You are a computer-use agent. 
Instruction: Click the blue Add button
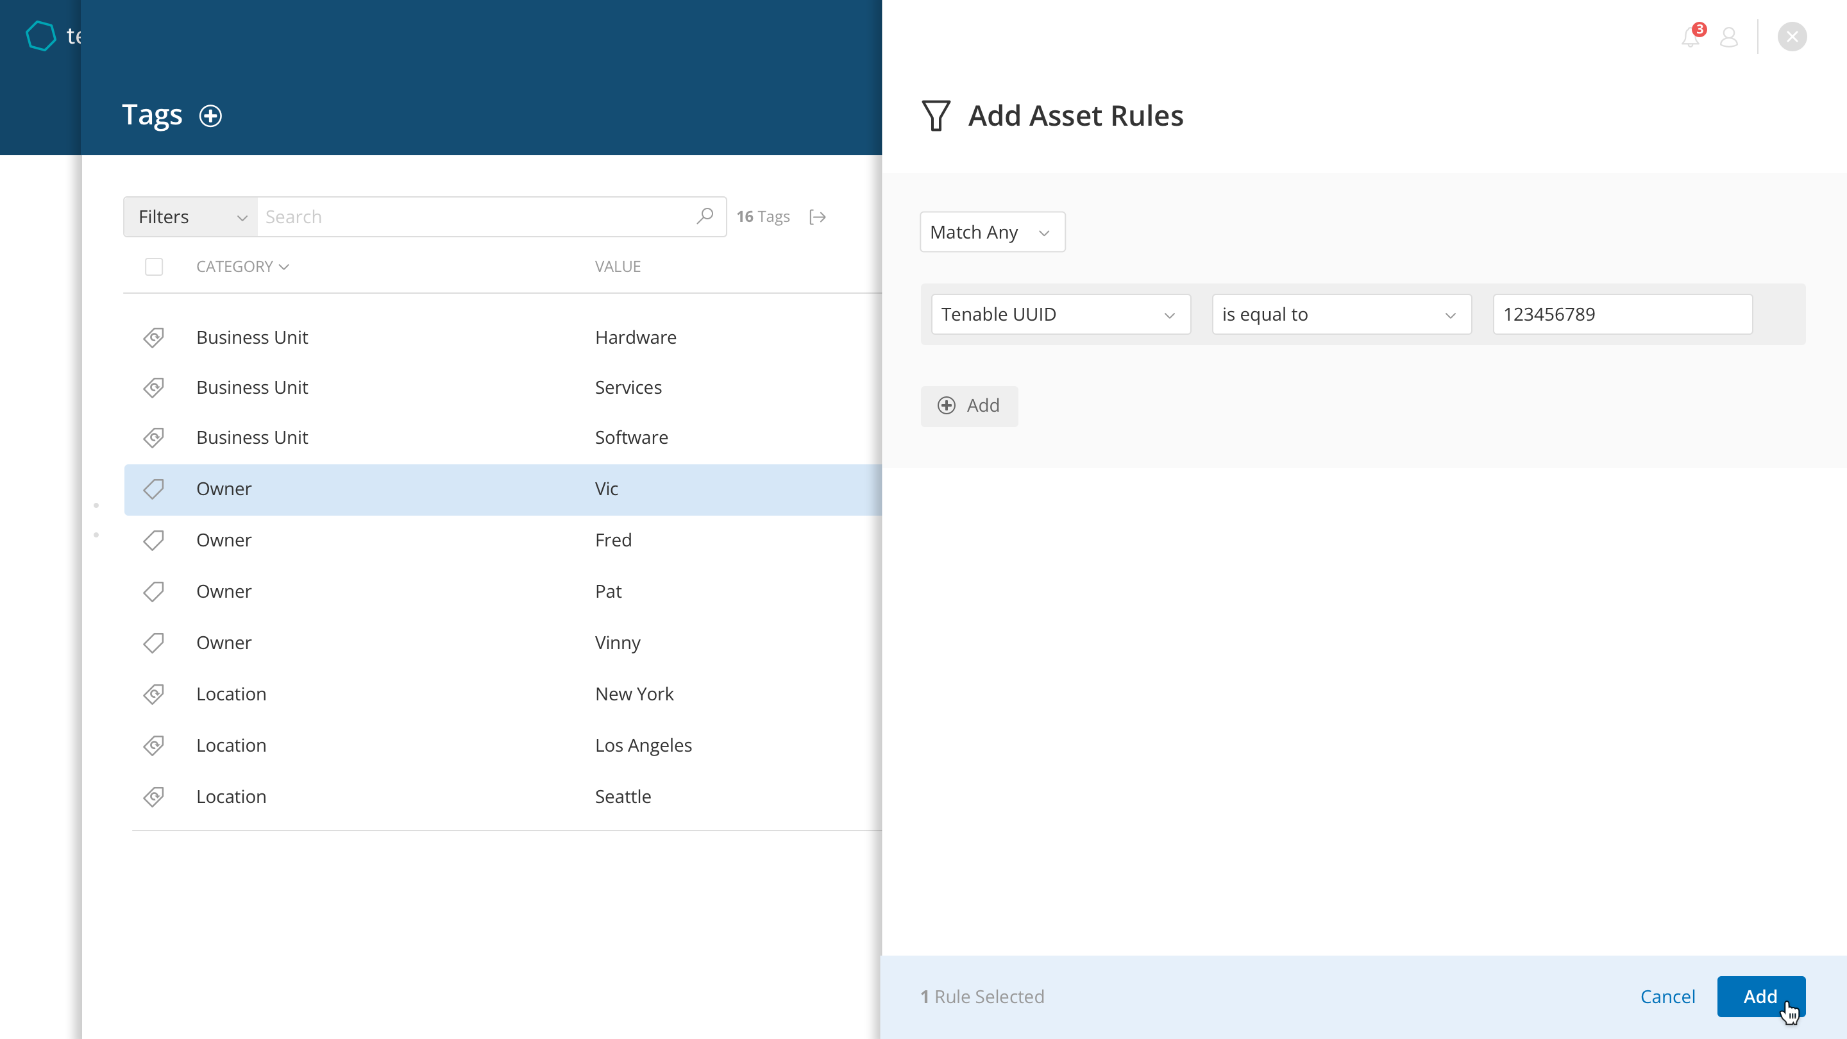pos(1760,996)
